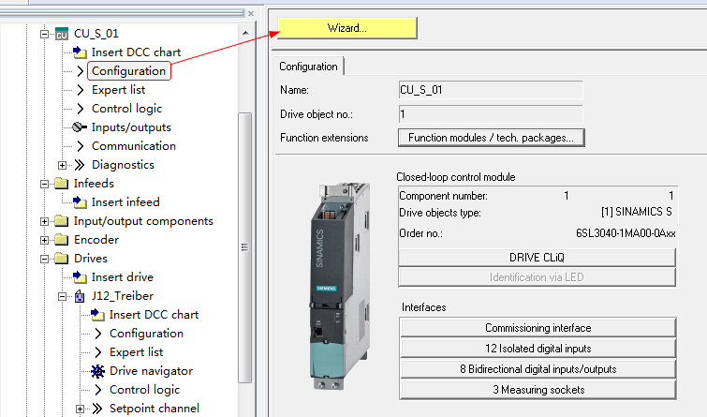Screen dimensions: 707x417
Task: Click the arrow icon beside CU_S_01 Control logic
Action: pyautogui.click(x=81, y=109)
